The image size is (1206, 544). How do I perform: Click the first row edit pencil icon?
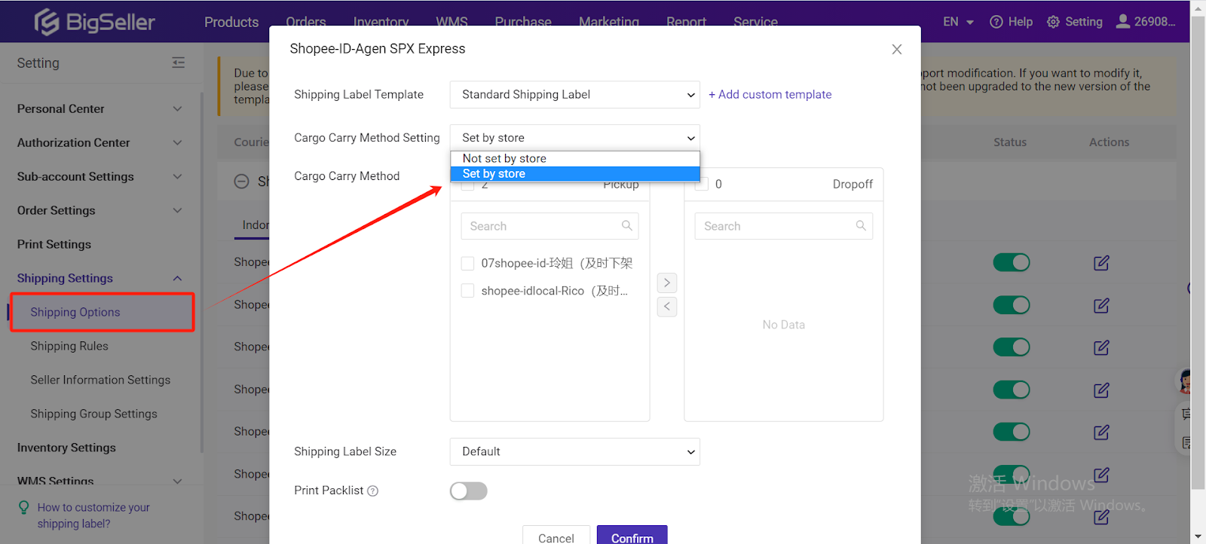(1101, 263)
